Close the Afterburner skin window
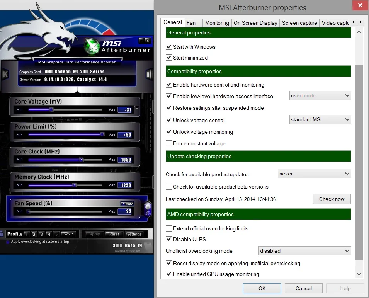369x298 pixels. click(x=148, y=41)
